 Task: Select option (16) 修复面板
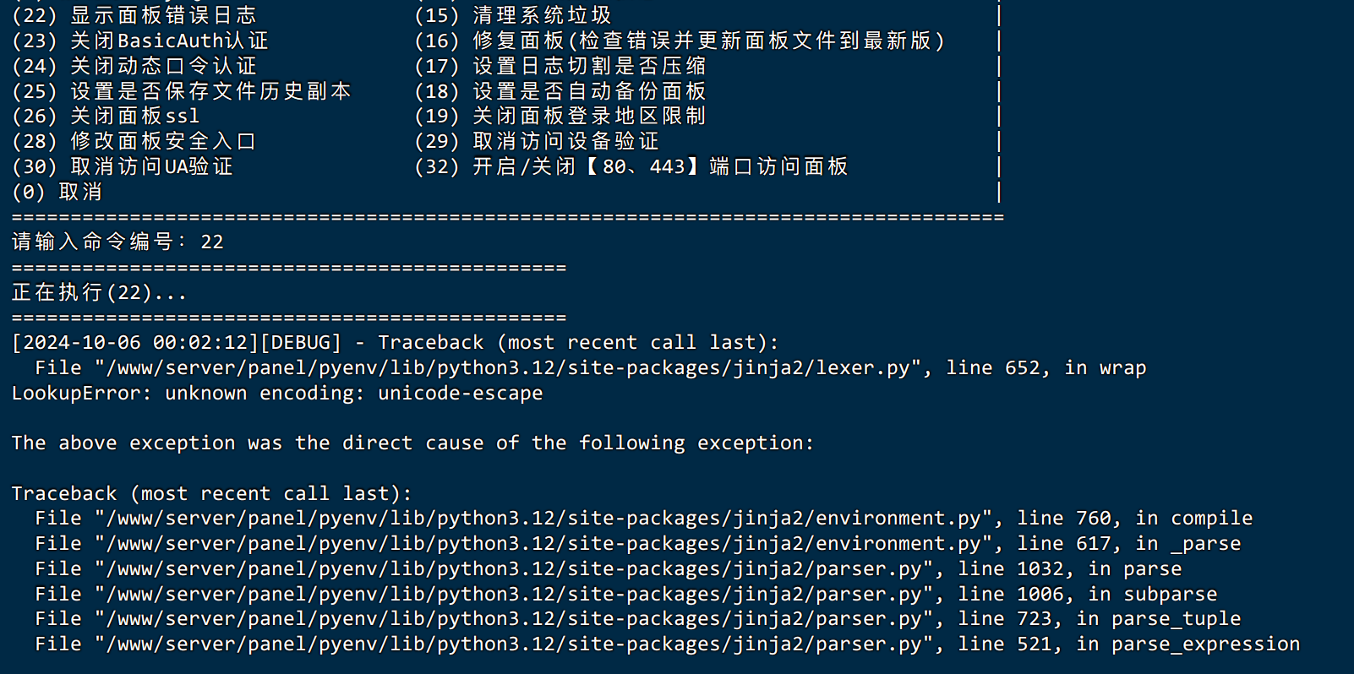680,41
